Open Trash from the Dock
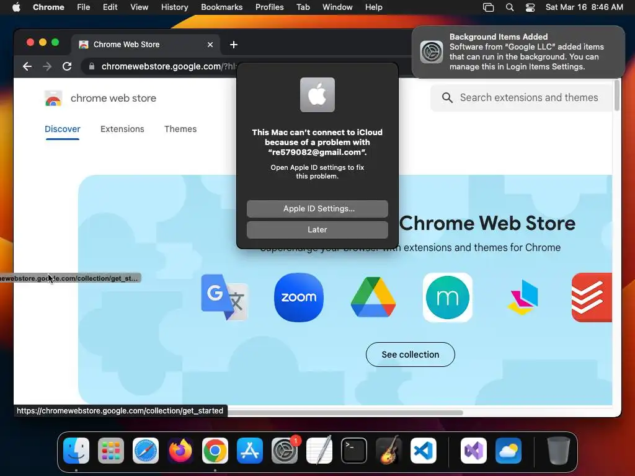Screen dimensions: 635x476 tap(559, 451)
